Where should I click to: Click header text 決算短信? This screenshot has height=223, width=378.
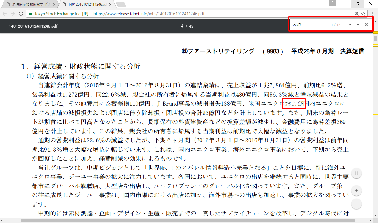pyautogui.click(x=352, y=51)
